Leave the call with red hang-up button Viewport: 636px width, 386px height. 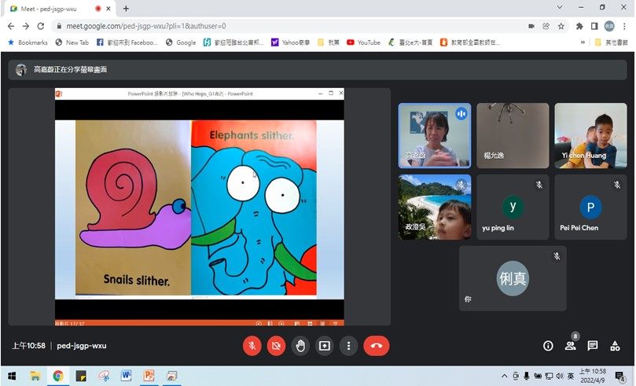377,346
